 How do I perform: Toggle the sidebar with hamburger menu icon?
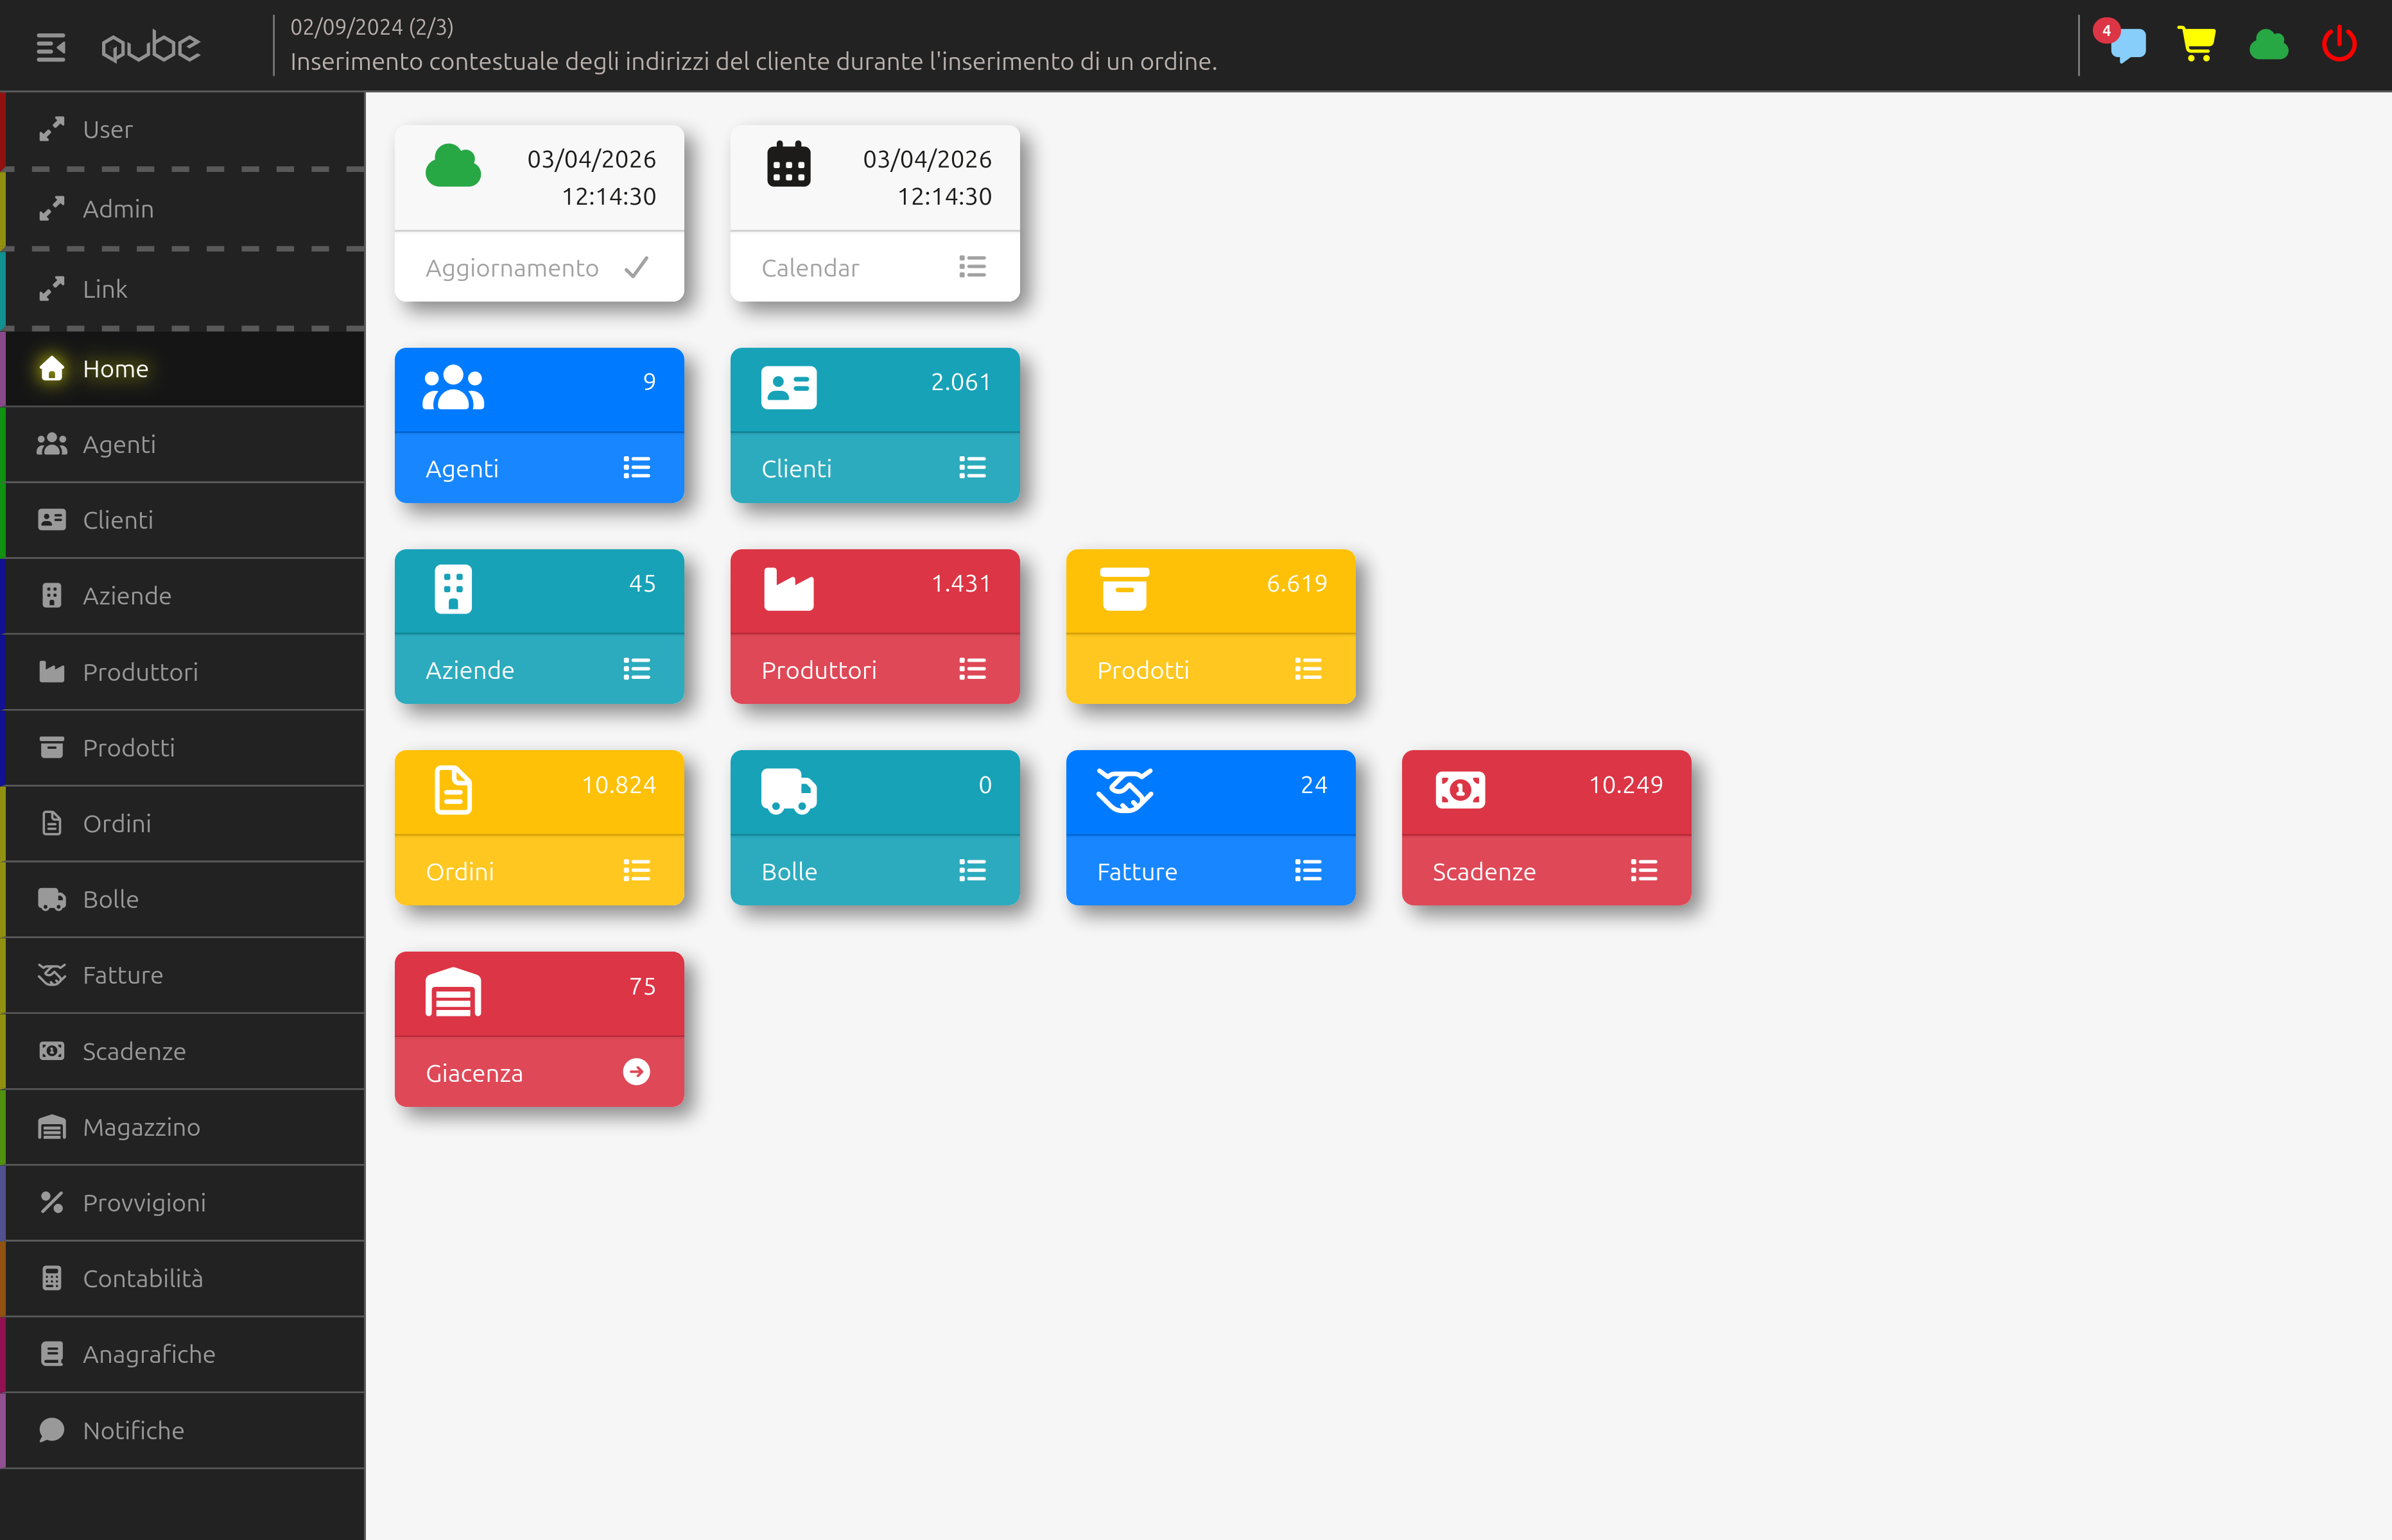[51, 47]
